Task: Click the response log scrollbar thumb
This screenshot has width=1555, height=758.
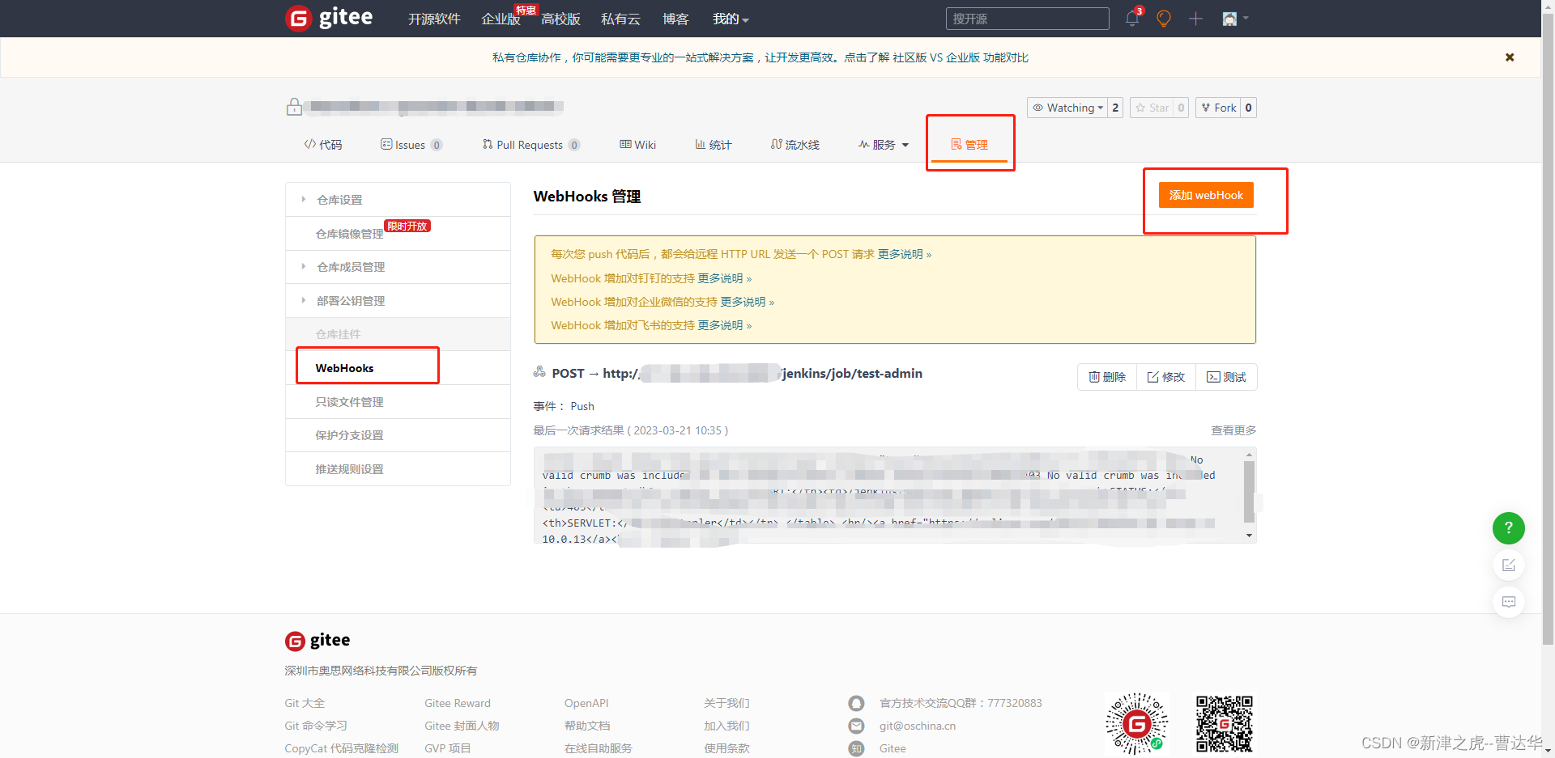Action: point(1249,491)
